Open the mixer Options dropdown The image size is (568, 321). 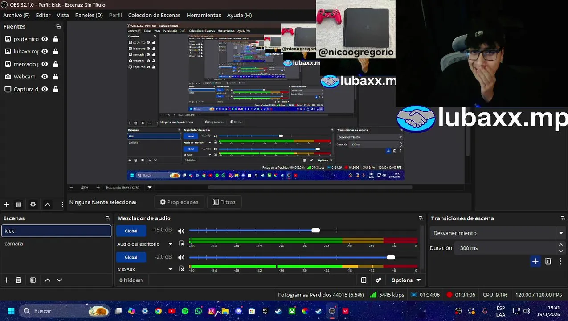pyautogui.click(x=406, y=280)
